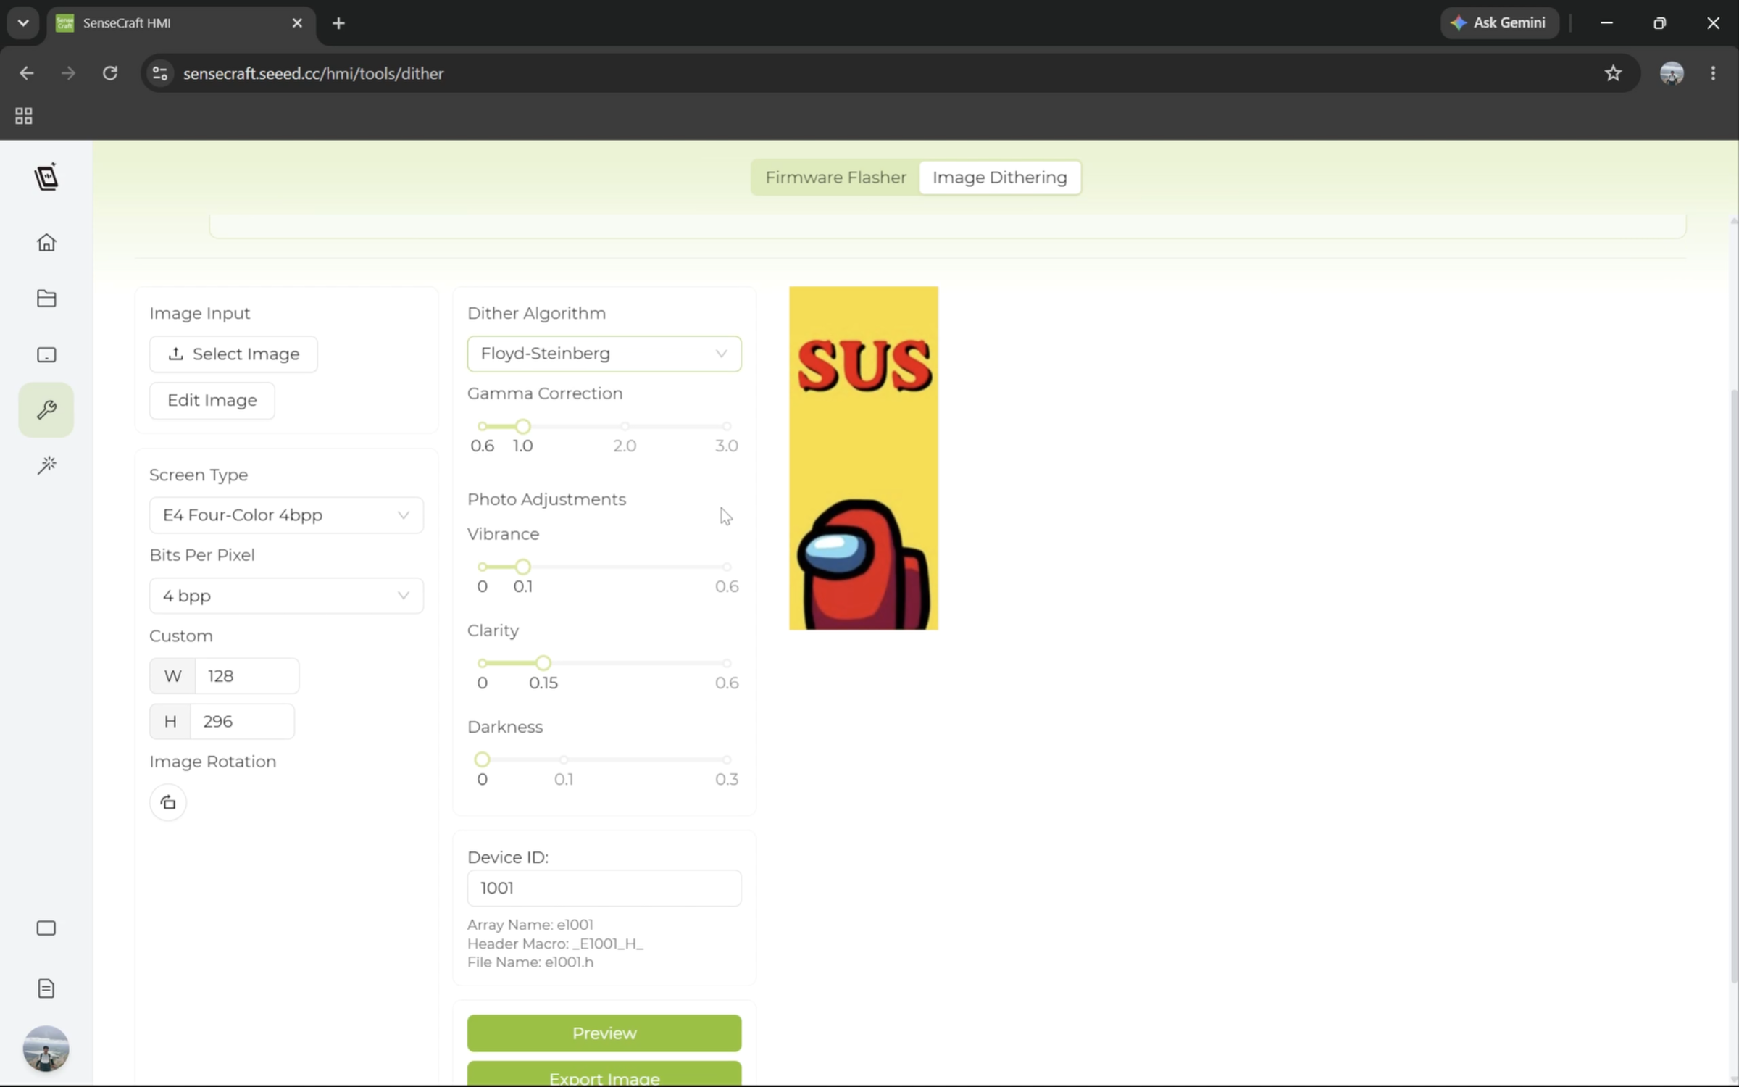This screenshot has height=1087, width=1739.
Task: Open the magic wand icon in sidebar
Action: pyautogui.click(x=46, y=465)
